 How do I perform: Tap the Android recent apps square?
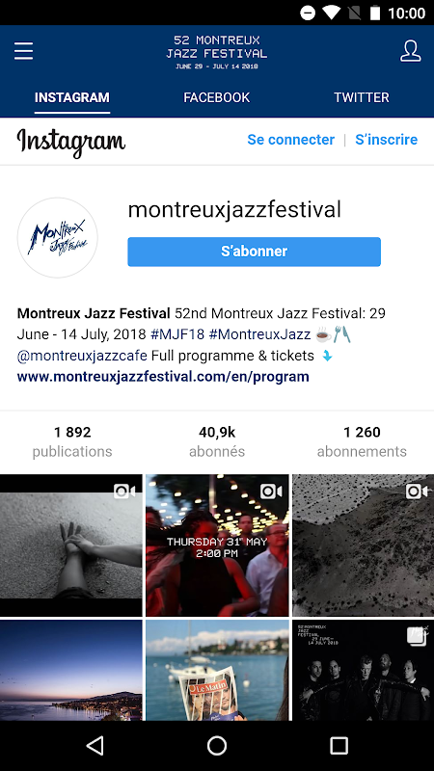click(x=339, y=745)
